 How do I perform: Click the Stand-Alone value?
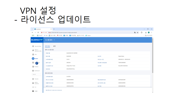(x=121, y=56)
